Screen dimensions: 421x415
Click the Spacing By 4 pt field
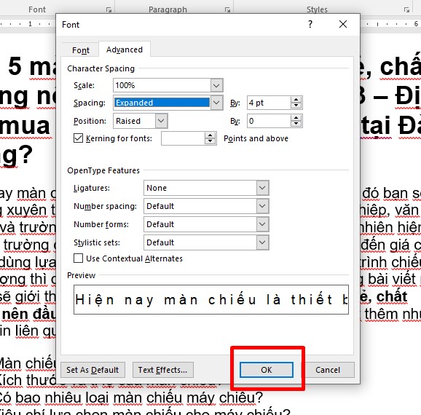tap(269, 103)
